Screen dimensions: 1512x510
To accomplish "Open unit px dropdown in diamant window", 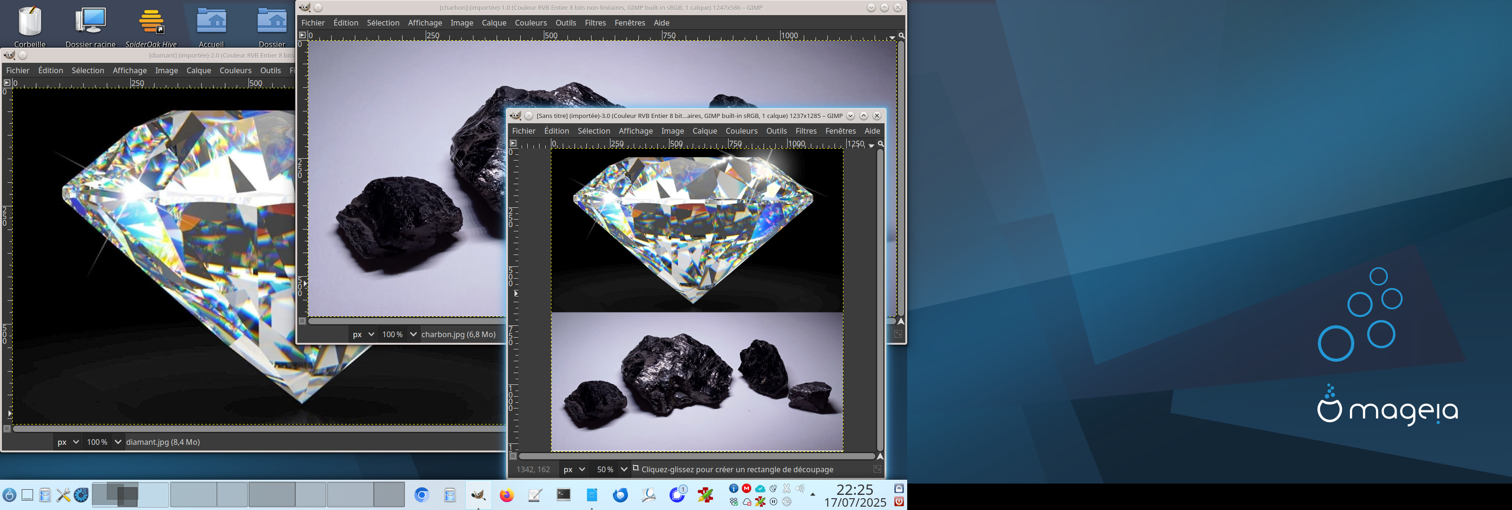I will pos(68,442).
